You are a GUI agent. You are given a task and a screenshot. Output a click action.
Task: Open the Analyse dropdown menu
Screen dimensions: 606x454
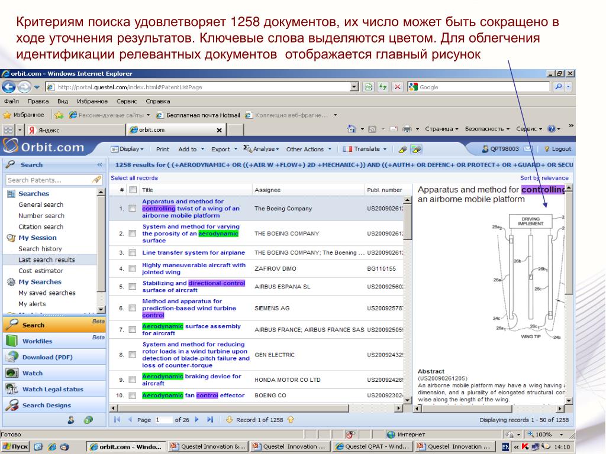coord(261,148)
